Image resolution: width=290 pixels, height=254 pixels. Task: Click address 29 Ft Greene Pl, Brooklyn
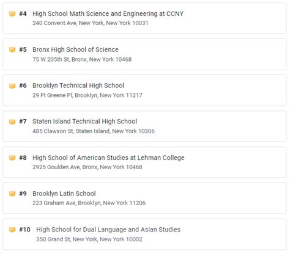(x=87, y=95)
